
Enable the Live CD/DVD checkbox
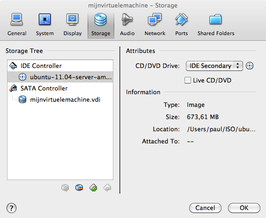pos(188,80)
